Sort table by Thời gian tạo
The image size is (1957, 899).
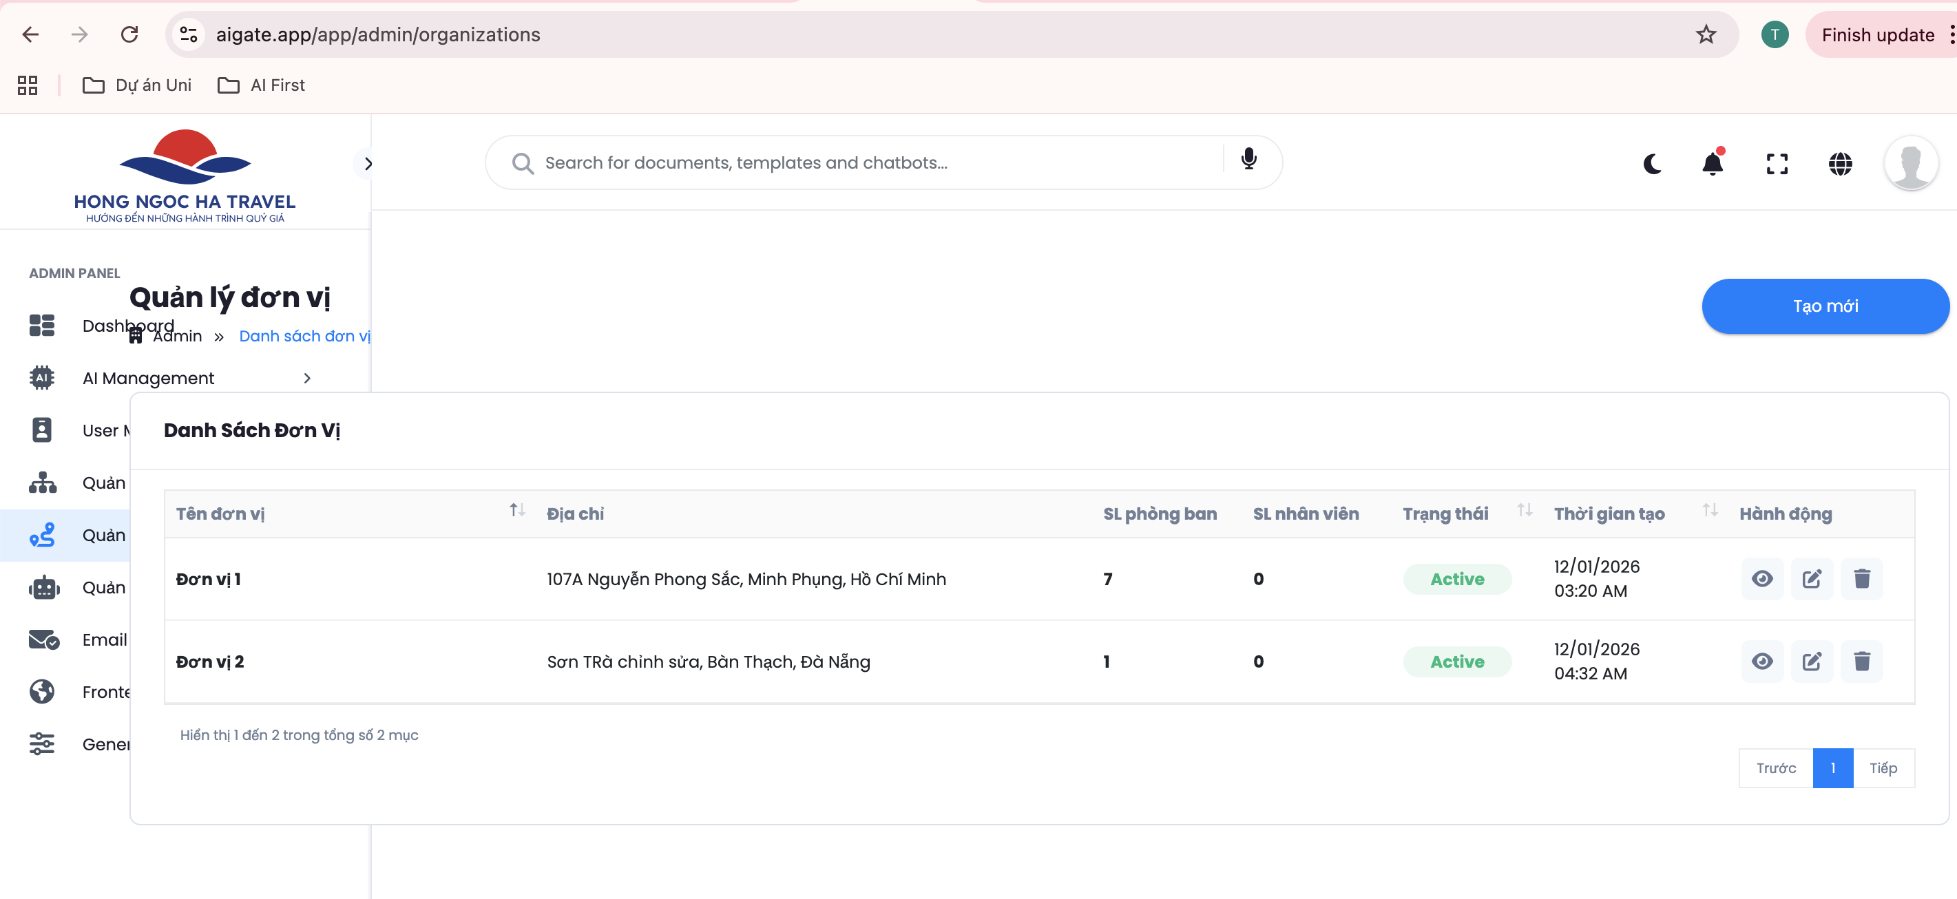(1709, 510)
